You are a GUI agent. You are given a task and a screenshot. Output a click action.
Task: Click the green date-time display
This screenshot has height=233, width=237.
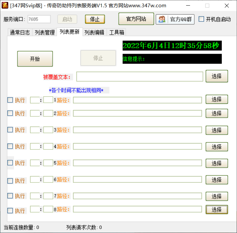(172, 46)
